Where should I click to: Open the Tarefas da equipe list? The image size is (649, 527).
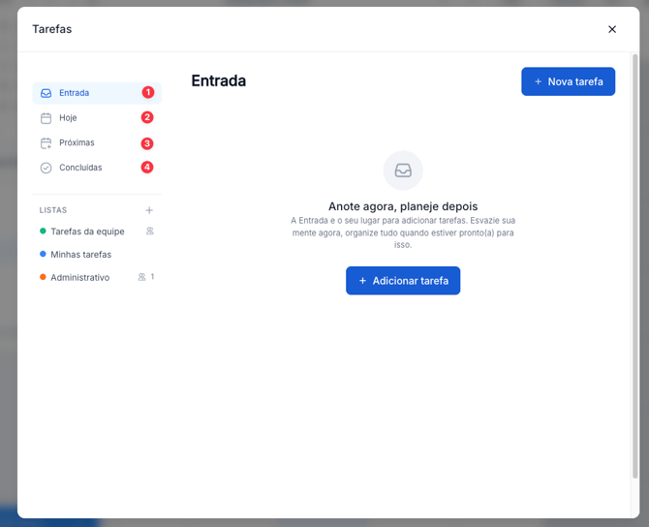point(87,232)
